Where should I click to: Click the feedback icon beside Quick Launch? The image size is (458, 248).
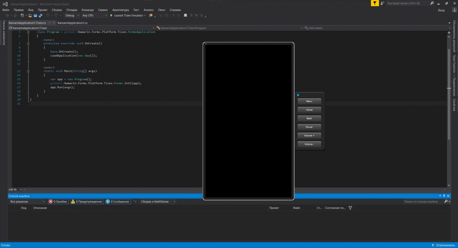point(382,3)
